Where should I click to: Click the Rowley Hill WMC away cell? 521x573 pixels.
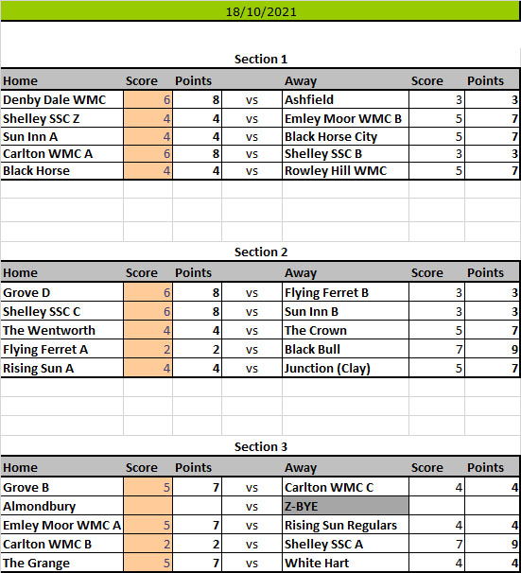coord(345,170)
